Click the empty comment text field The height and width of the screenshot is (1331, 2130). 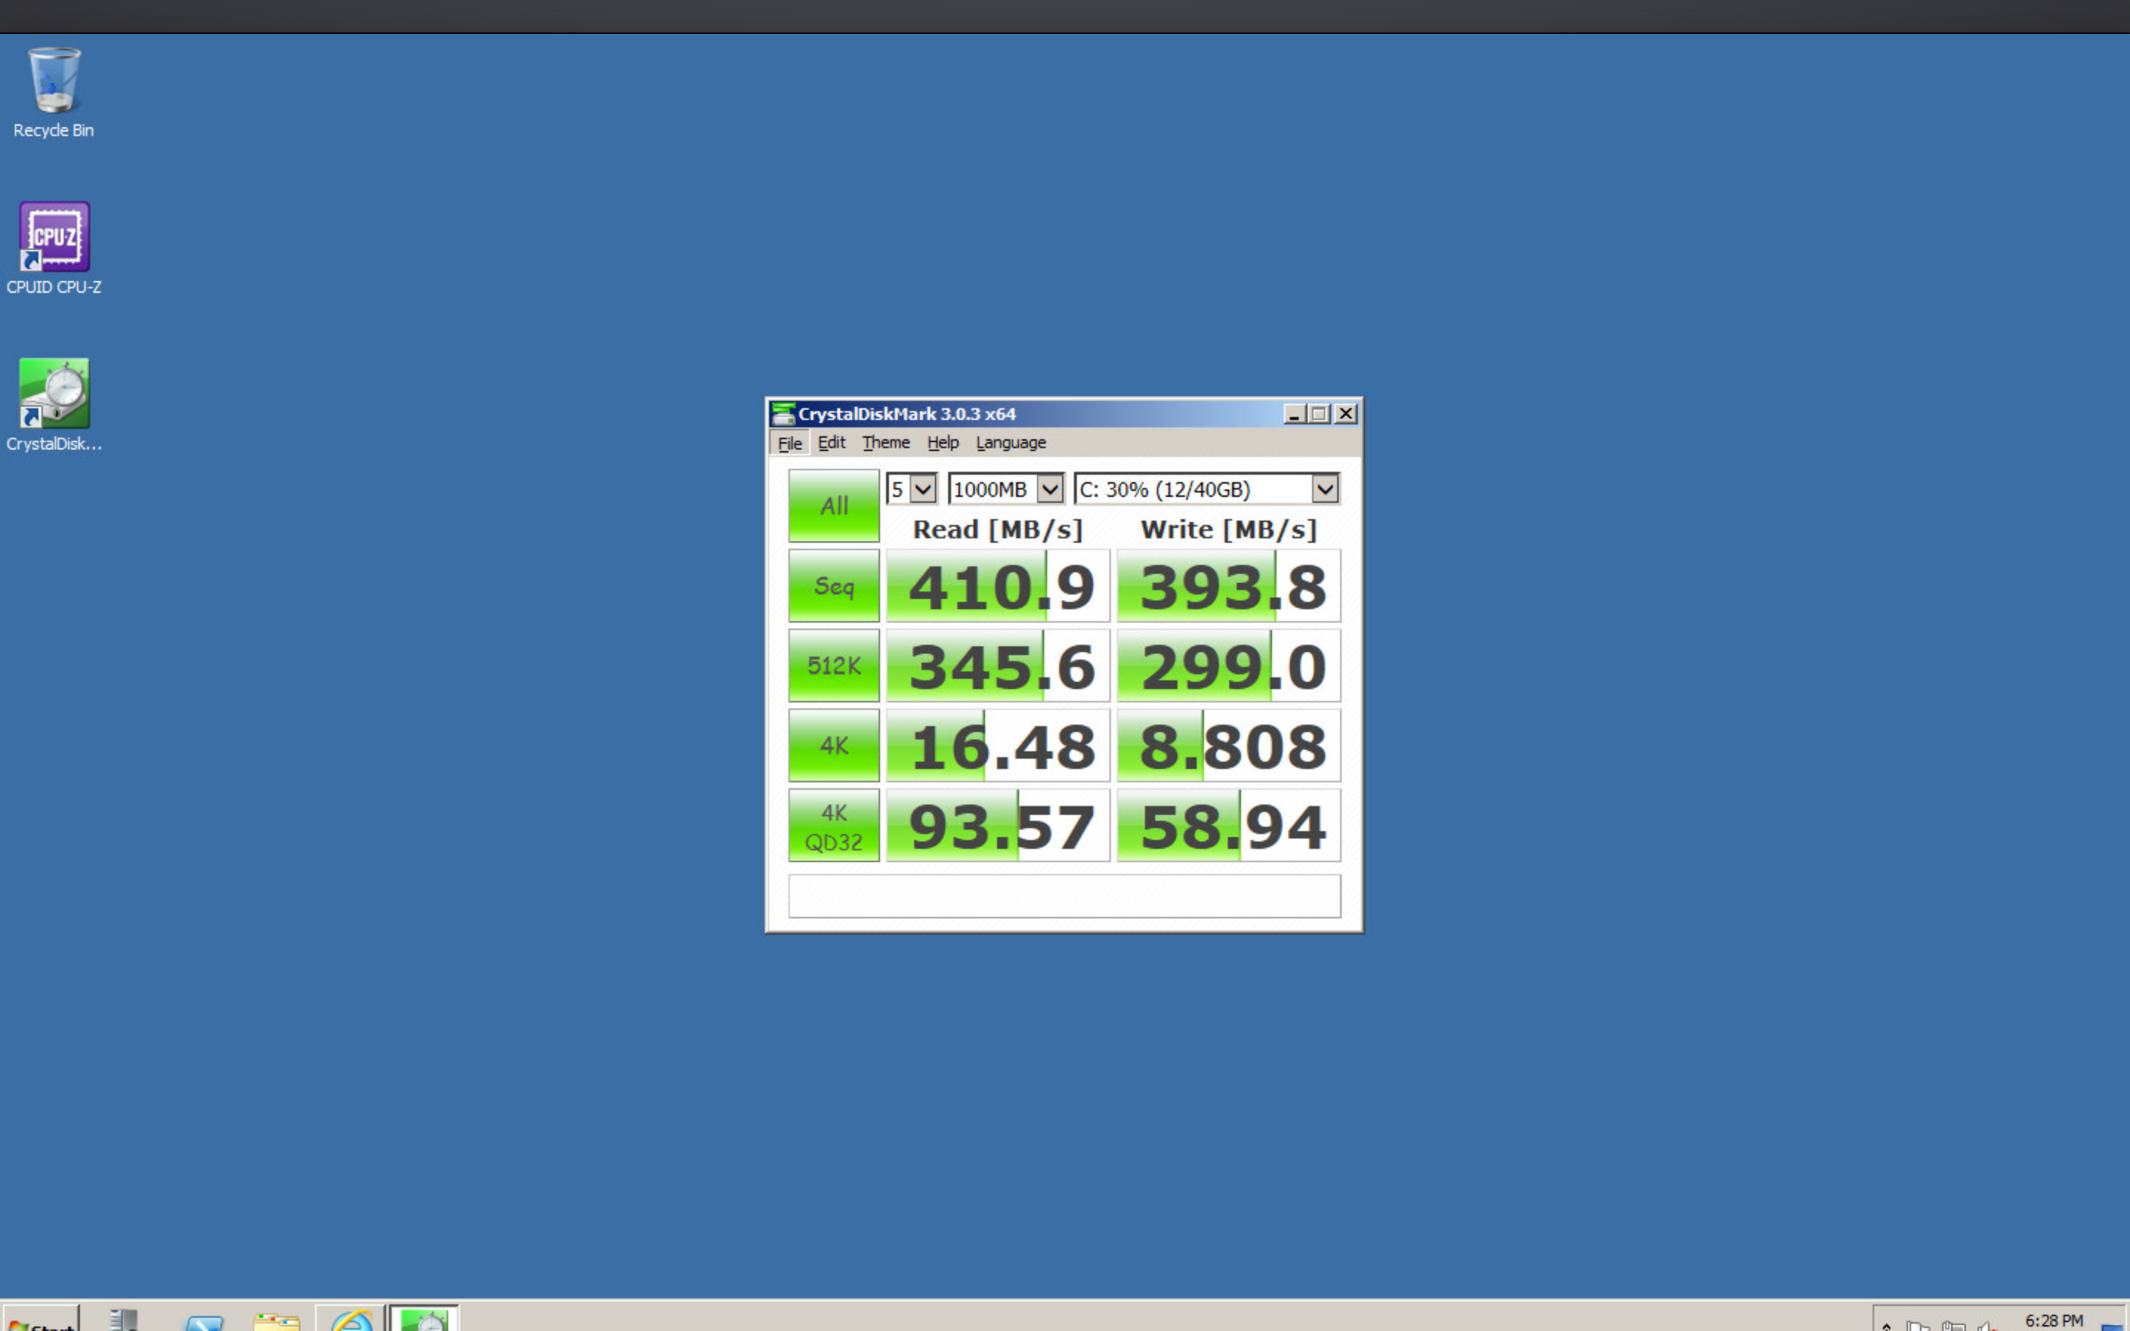click(1064, 896)
